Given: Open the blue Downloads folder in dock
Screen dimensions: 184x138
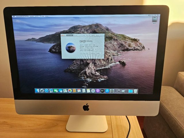Looking at the screenshot, I should point(131,91).
